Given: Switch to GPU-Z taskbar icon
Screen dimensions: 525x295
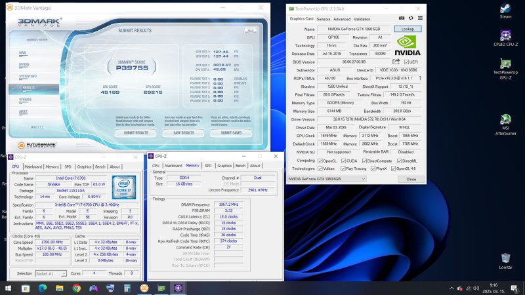Looking at the screenshot, I should (161, 288).
